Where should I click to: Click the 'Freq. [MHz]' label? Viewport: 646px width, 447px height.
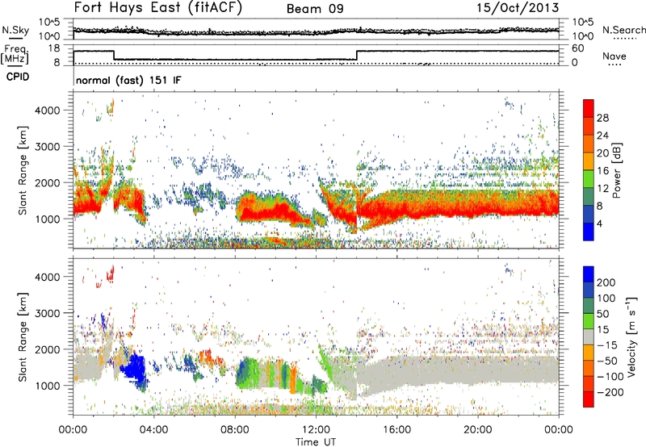[x=15, y=55]
